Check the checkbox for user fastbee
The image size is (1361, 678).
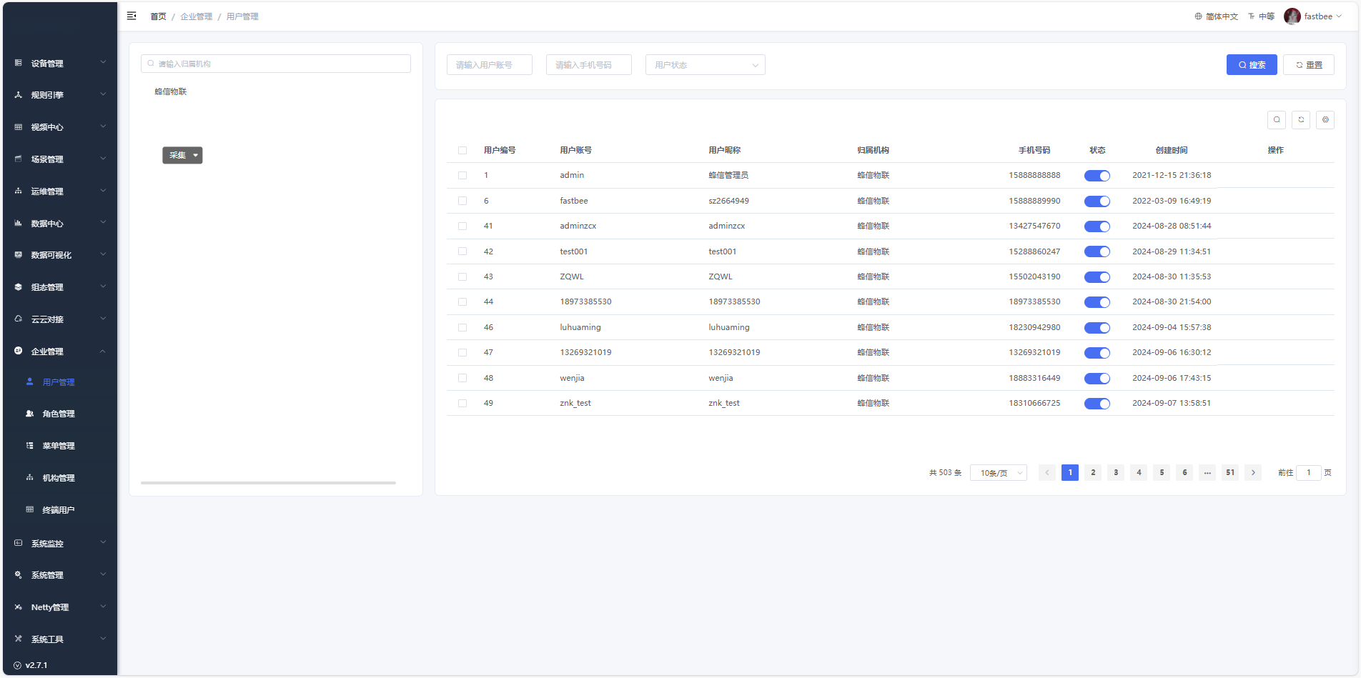coord(462,201)
